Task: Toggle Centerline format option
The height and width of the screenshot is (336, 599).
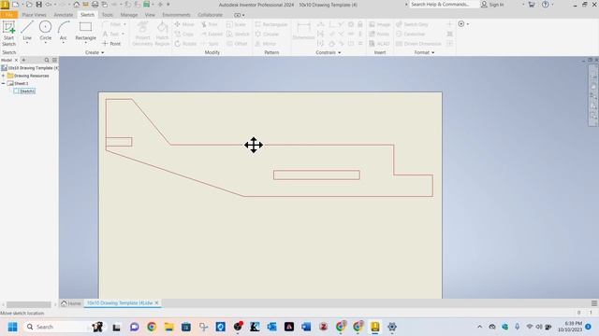Action: tap(410, 35)
